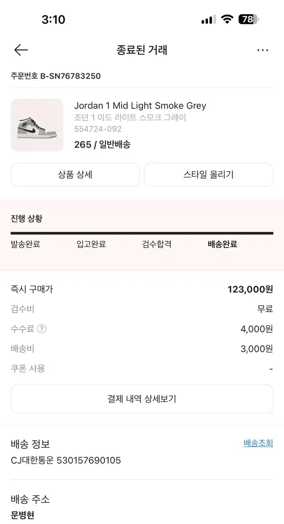Tap the 검수합격 step in progress bar

point(156,244)
